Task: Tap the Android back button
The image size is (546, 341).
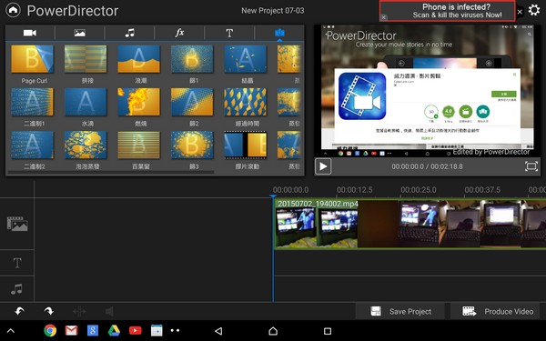Action: click(218, 331)
